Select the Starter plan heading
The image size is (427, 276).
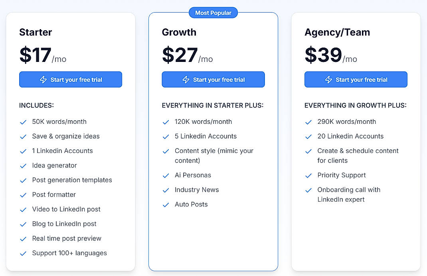[36, 32]
